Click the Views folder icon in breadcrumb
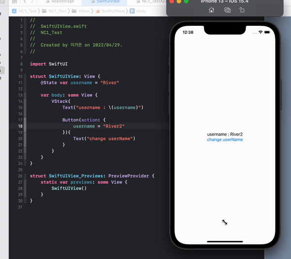This screenshot has height=259, width=291. (x=74, y=11)
